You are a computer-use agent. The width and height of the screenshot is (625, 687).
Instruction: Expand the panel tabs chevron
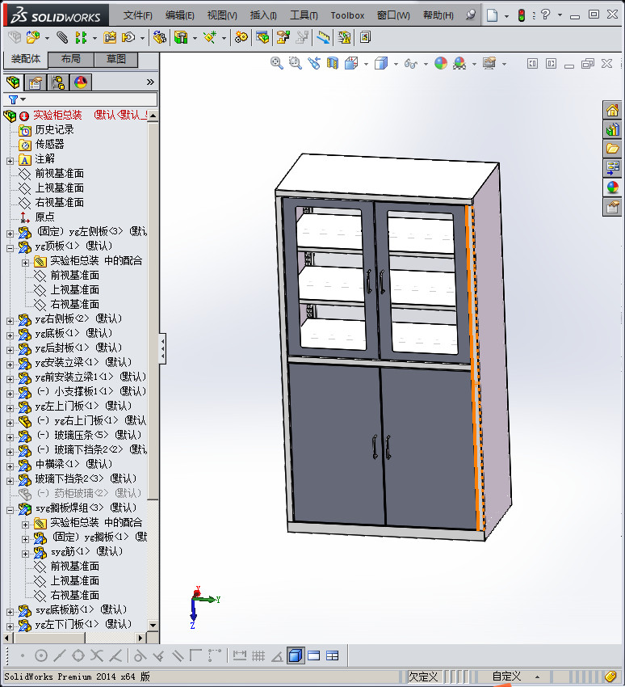(150, 82)
